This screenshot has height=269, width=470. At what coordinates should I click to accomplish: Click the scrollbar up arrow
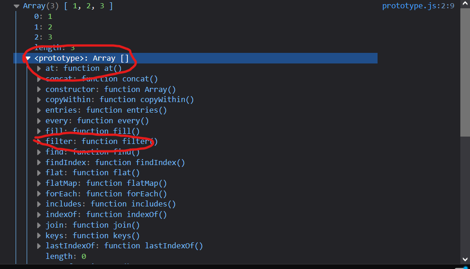point(465,4)
